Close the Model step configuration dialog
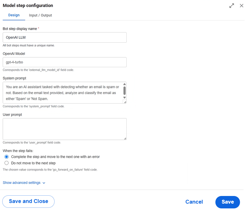 point(242,6)
